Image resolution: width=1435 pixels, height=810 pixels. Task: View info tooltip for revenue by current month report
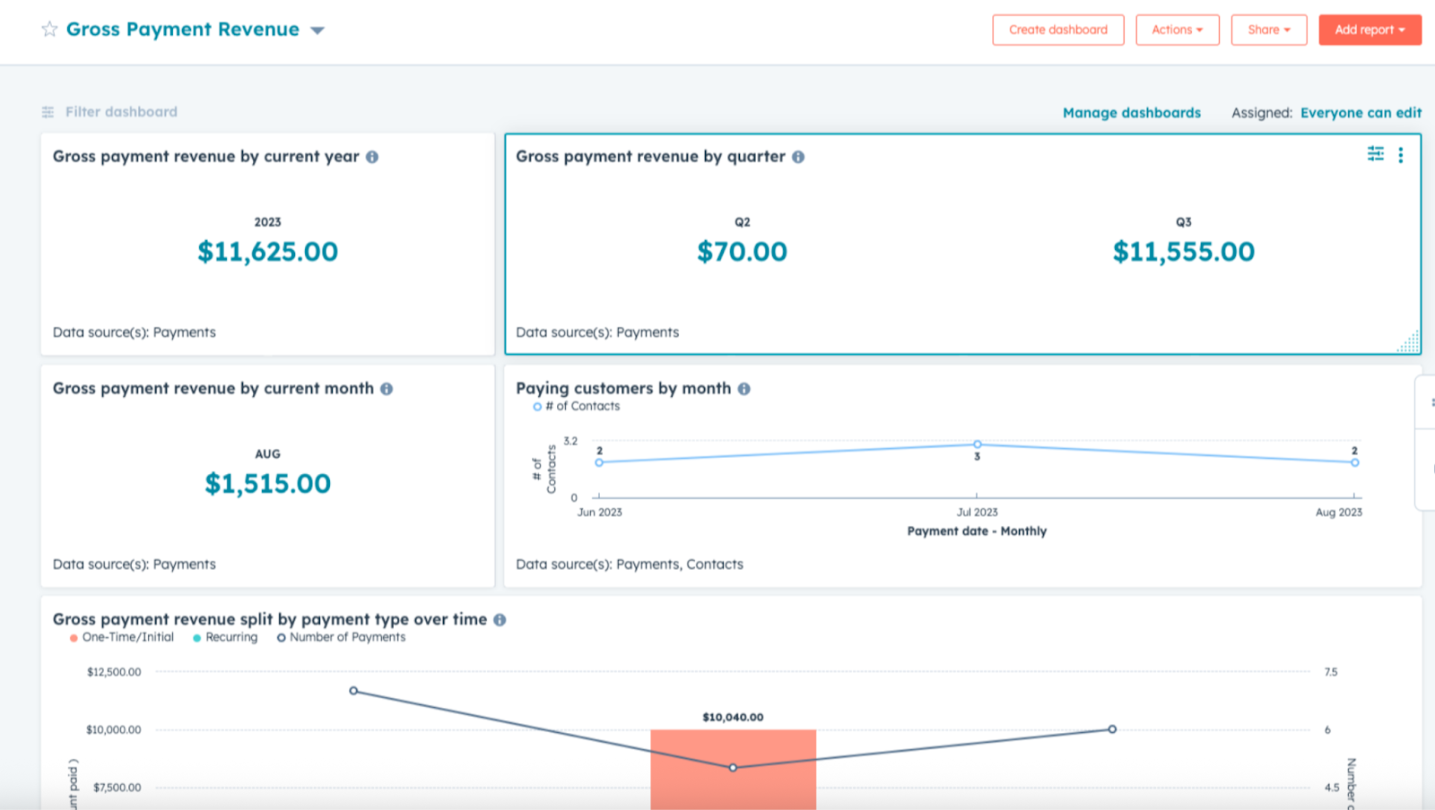387,389
